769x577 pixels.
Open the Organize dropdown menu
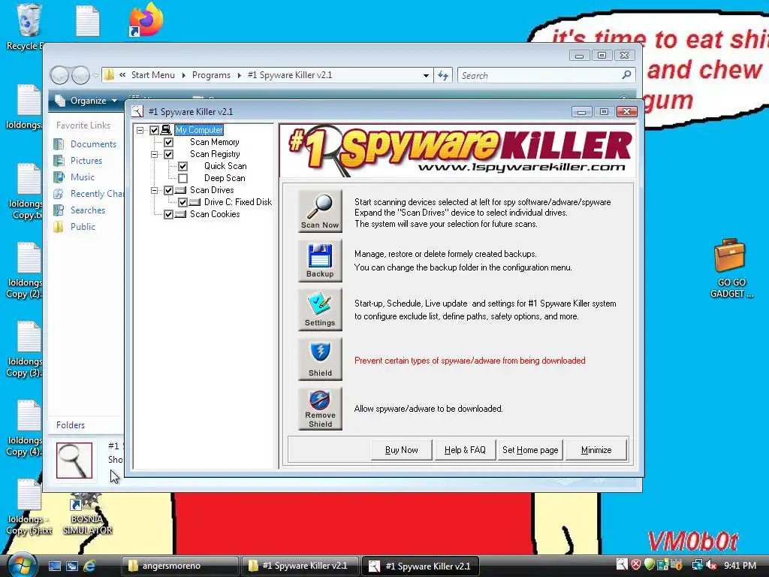(86, 101)
